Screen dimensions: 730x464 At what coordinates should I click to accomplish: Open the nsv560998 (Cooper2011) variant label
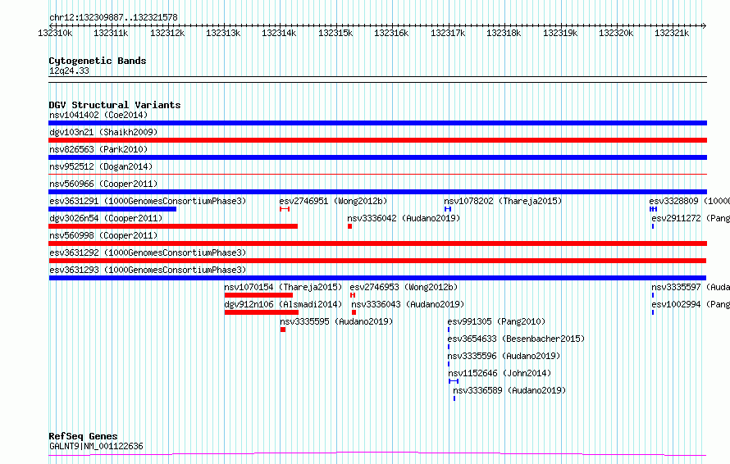tap(103, 235)
